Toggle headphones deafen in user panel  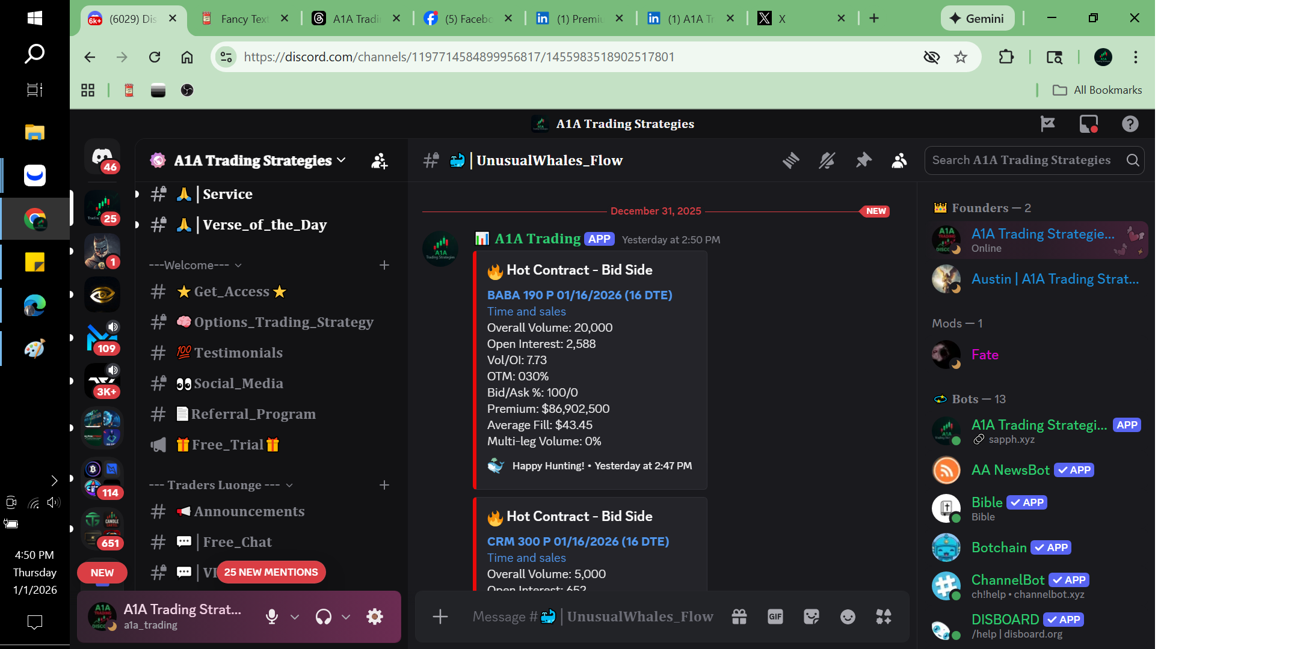pyautogui.click(x=324, y=617)
